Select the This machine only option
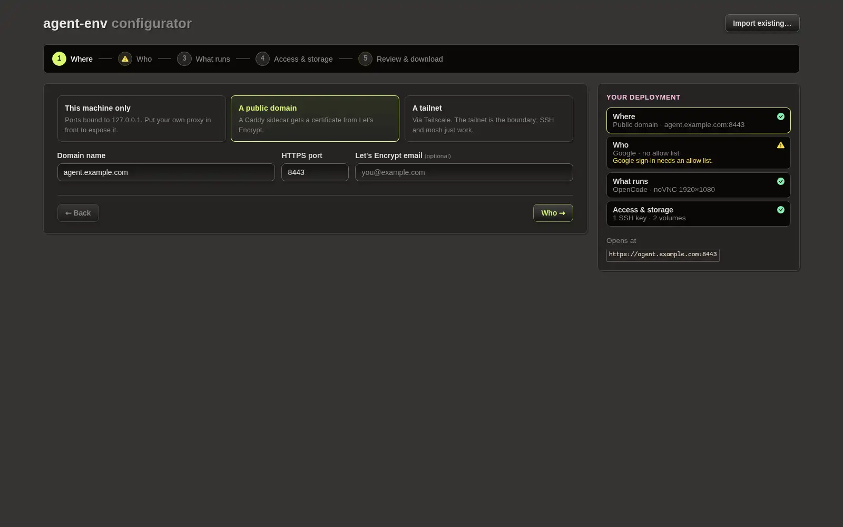 [x=141, y=119]
